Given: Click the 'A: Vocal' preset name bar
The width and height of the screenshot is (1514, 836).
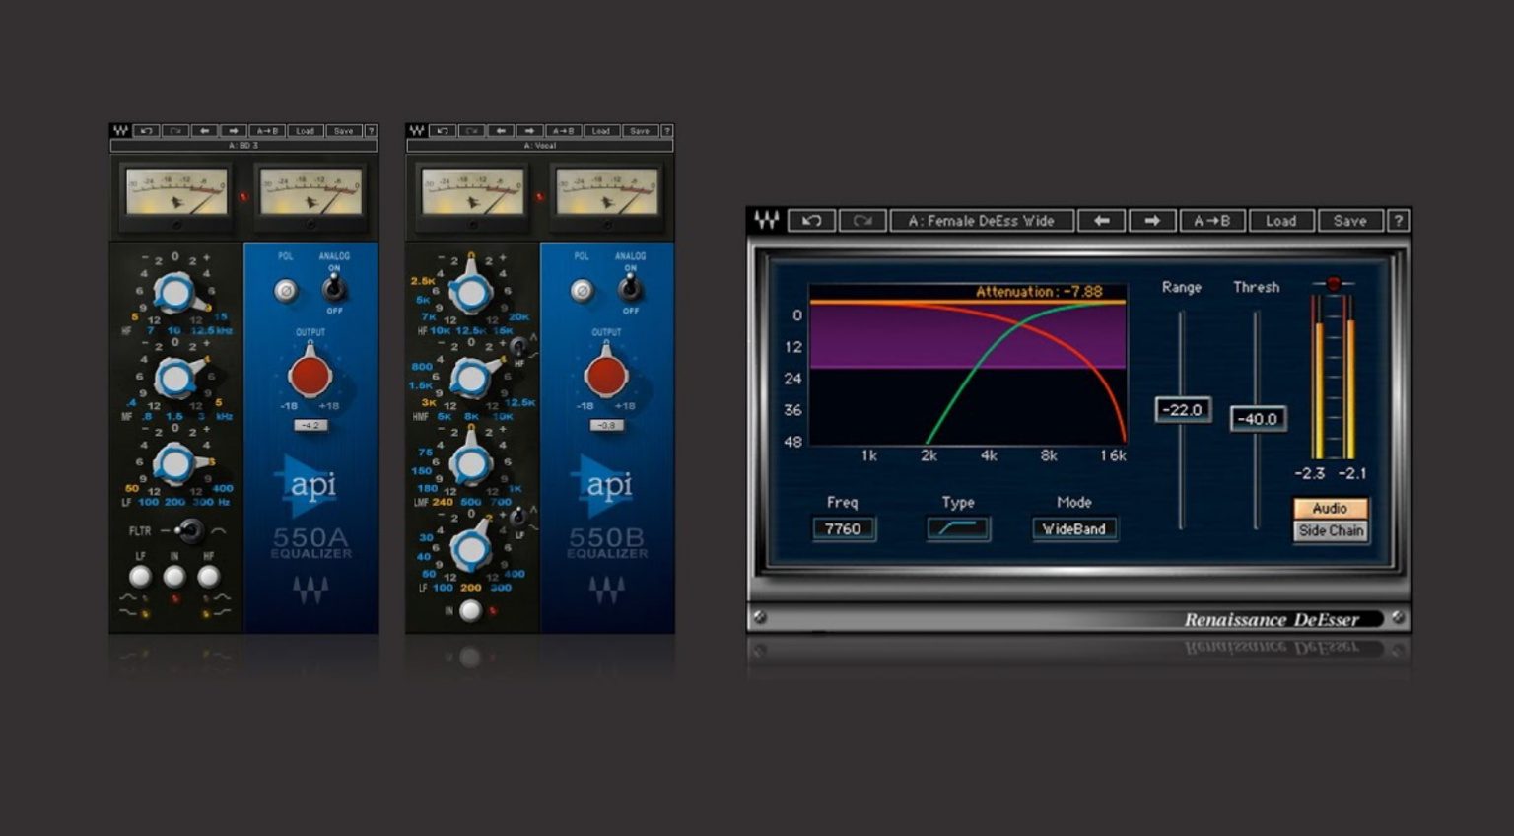Looking at the screenshot, I should [x=540, y=144].
